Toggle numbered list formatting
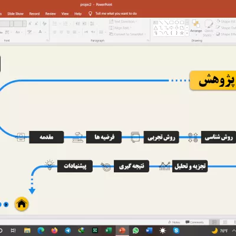The height and width of the screenshot is (236, 236). [x=65, y=24]
